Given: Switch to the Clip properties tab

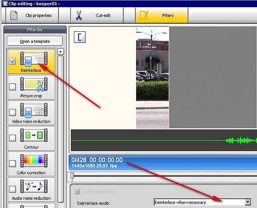Looking at the screenshot, I should point(32,15).
